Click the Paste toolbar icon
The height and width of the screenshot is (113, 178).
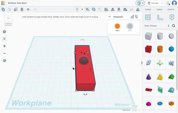click(x=9, y=9)
